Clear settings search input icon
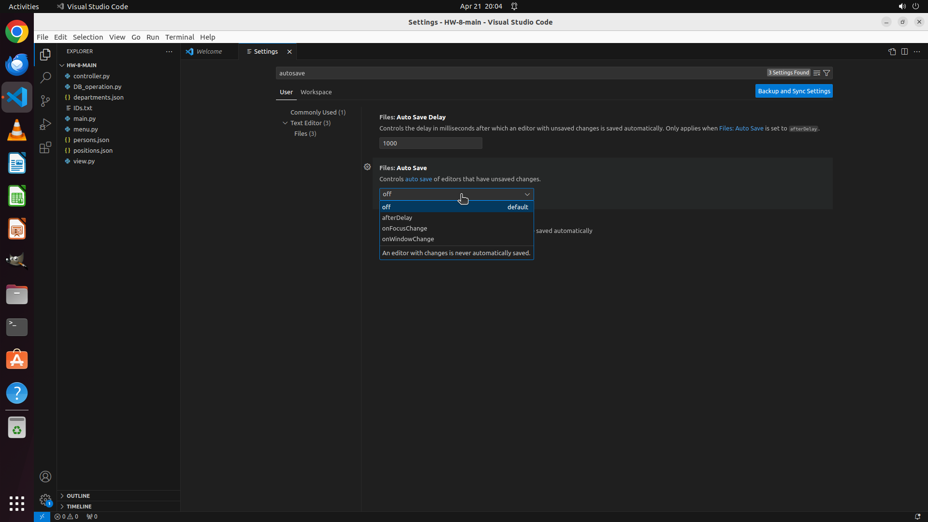928x522 pixels. [817, 73]
